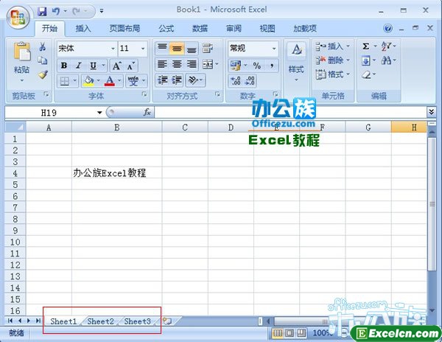Open fill color dropdown arrow

[98, 81]
